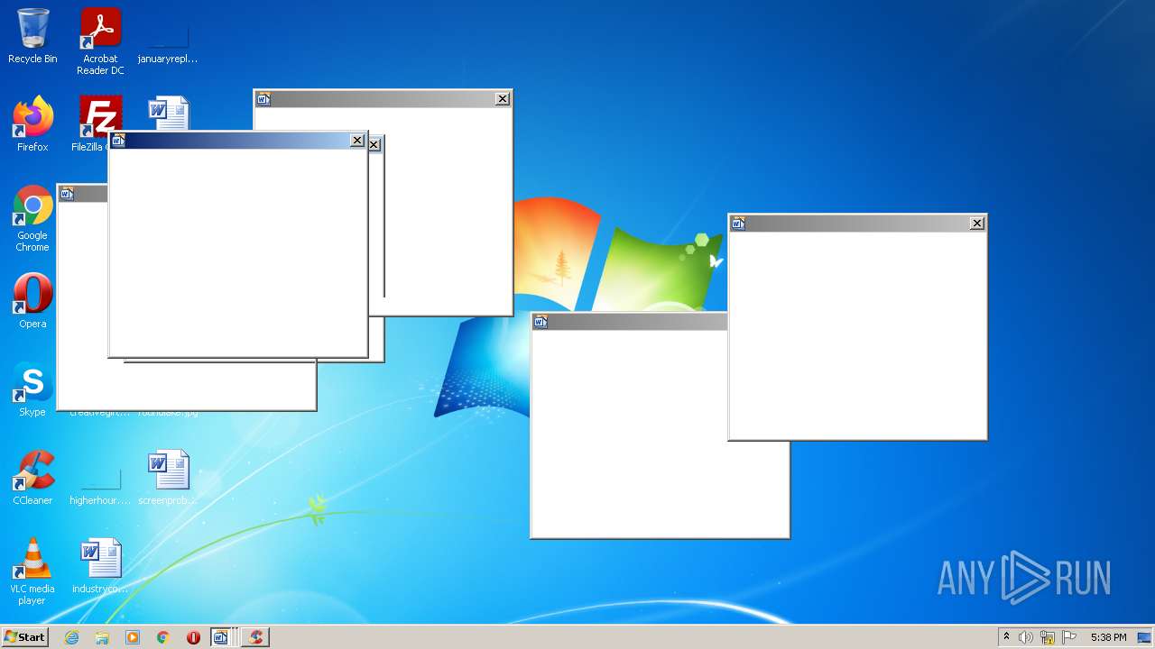Select the screenprob... Word document
Screen dimensions: 1155x649
(169, 477)
